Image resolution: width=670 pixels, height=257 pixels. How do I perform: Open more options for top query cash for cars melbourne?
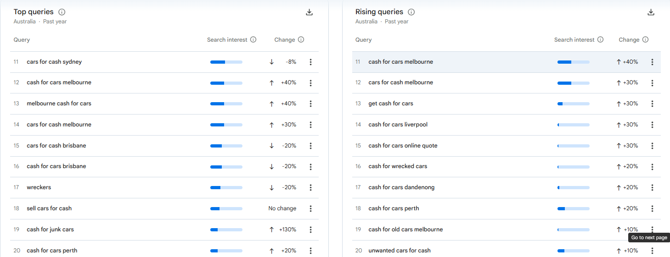coord(311,83)
